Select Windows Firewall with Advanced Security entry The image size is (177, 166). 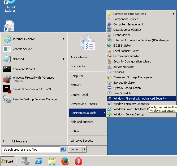141,98
